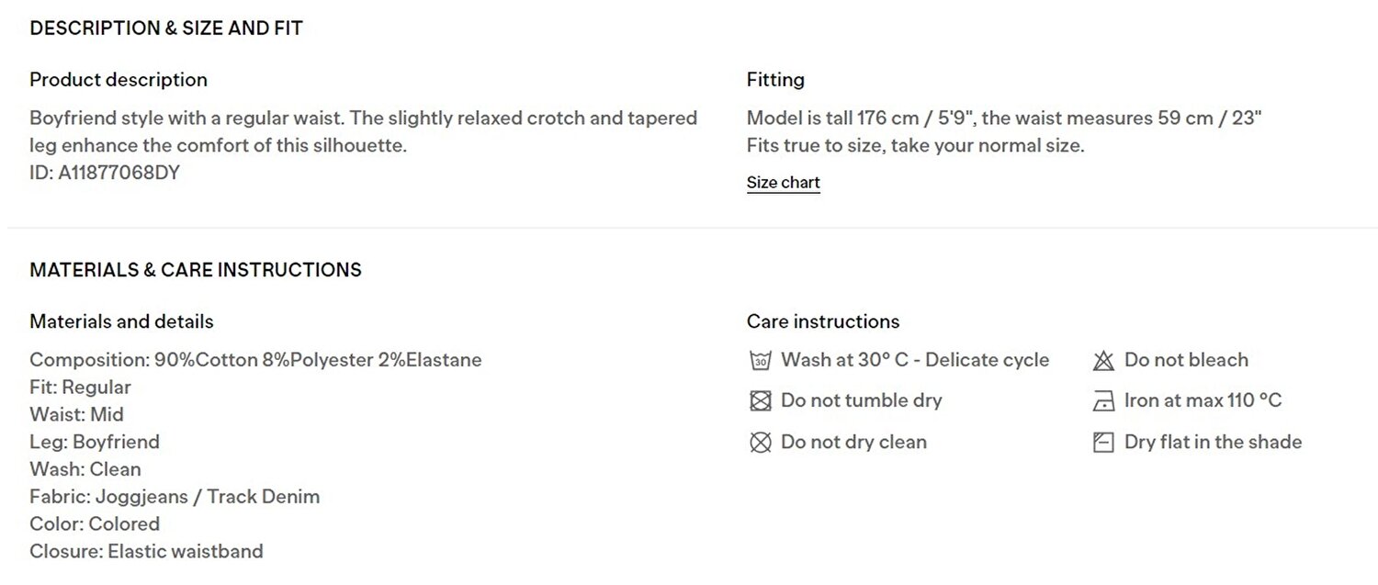
Task: Click the Closure: Elastic waistband line
Action: tap(146, 552)
